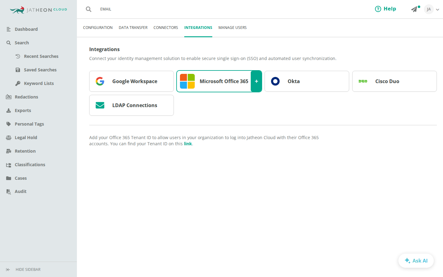443x277 pixels.
Task: Click the Google G logo
Action: 100,81
